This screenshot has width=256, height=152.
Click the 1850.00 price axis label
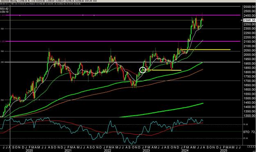(x=249, y=68)
